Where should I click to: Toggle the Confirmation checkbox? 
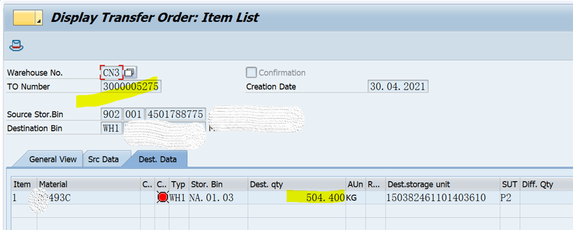click(x=251, y=73)
